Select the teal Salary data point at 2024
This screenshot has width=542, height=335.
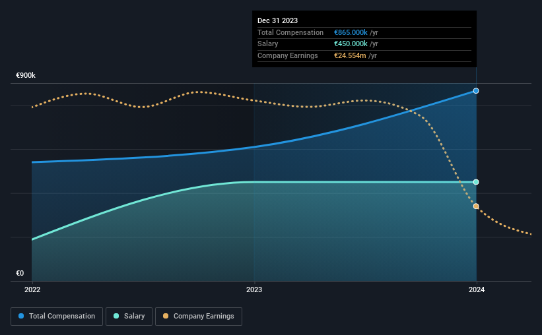coord(476,182)
